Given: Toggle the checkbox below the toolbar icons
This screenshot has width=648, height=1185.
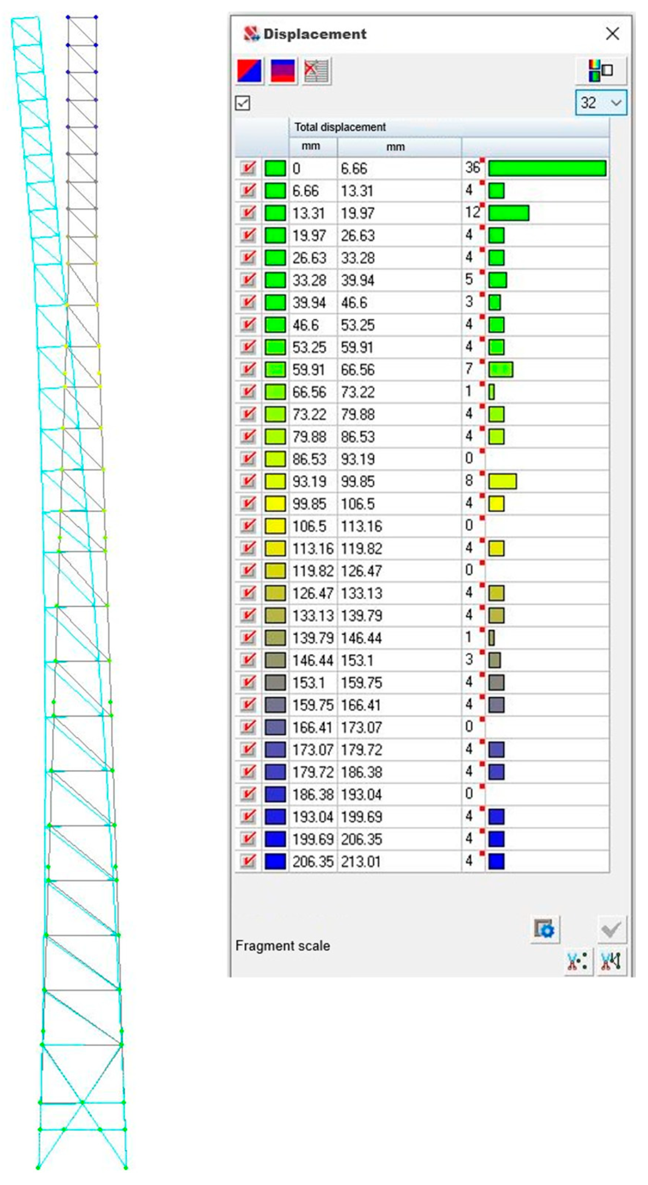Looking at the screenshot, I should point(242,103).
